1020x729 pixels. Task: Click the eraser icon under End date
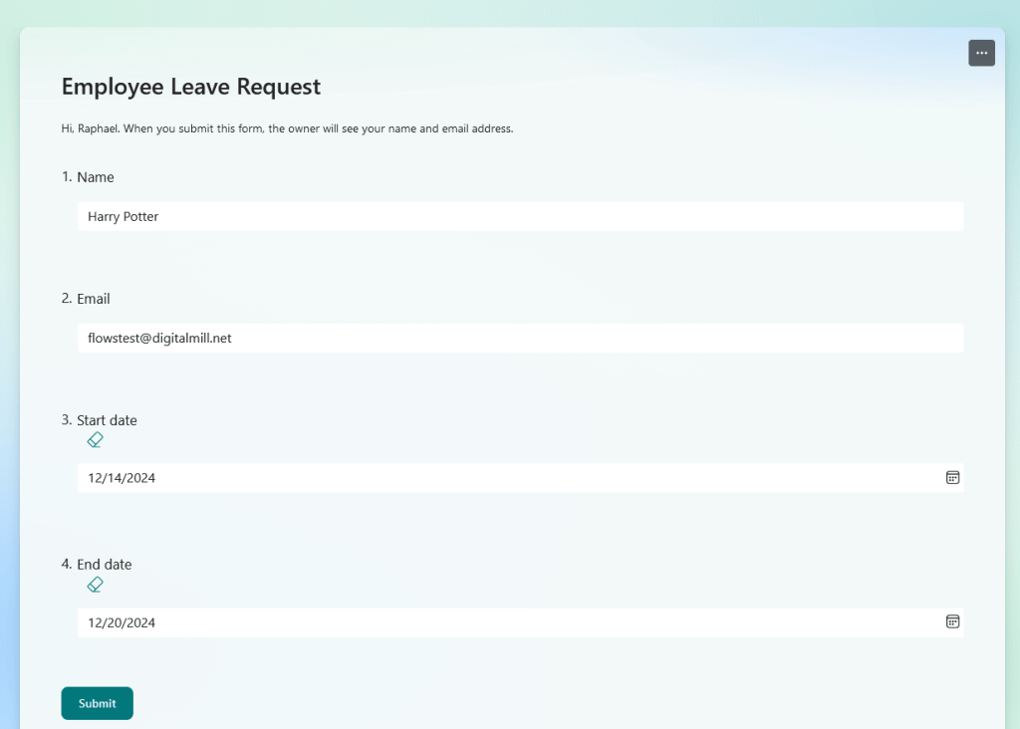pyautogui.click(x=95, y=584)
